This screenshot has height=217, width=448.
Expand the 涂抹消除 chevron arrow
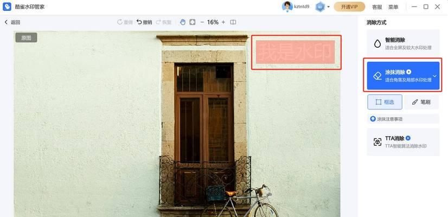(434, 76)
